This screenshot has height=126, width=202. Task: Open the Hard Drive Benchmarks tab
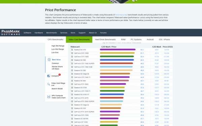[105, 39]
